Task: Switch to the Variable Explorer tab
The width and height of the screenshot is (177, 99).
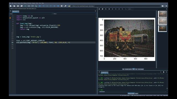Action: point(128,69)
